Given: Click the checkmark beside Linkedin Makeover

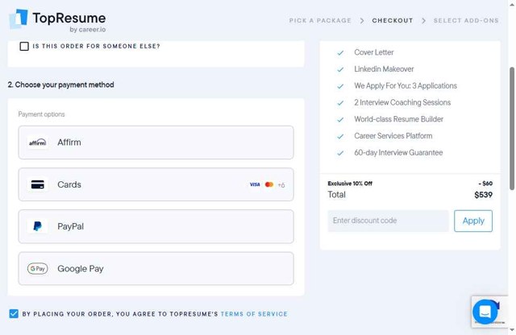Looking at the screenshot, I should click(x=340, y=69).
